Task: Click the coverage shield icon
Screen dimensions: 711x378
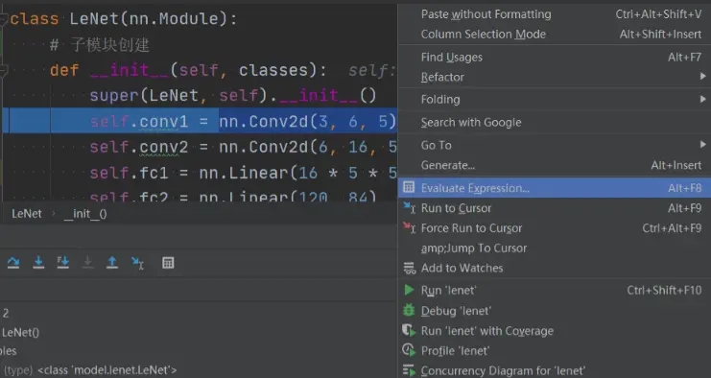Action: pos(409,330)
